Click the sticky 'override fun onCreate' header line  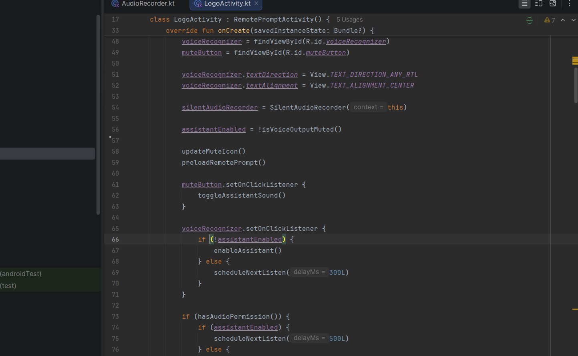(x=270, y=30)
